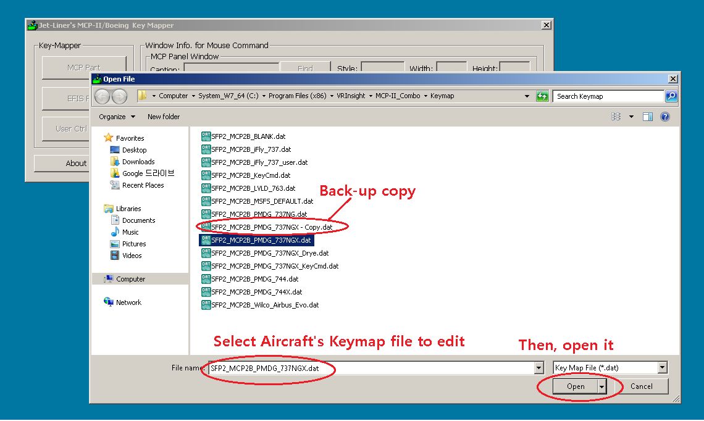Click the green Refresh button beside address bar
The image size is (704, 421).
tap(542, 96)
